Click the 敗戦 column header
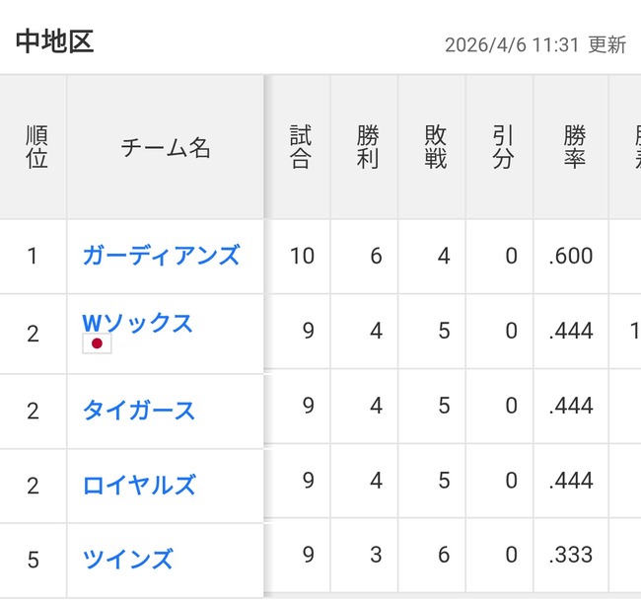This screenshot has height=603, width=641. 435,148
